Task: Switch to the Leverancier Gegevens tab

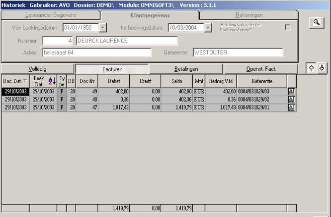Action: [51, 15]
